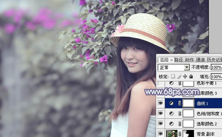This screenshot has width=222, height=137.
Task: Click 色相/饱和度 1 adjustment icon
Action: point(171,113)
